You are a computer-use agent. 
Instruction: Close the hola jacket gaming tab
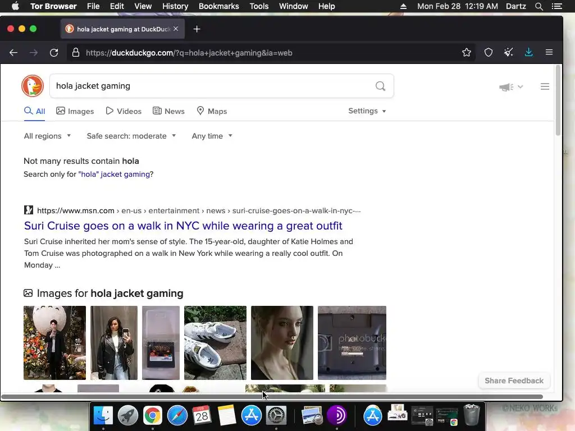(x=176, y=29)
